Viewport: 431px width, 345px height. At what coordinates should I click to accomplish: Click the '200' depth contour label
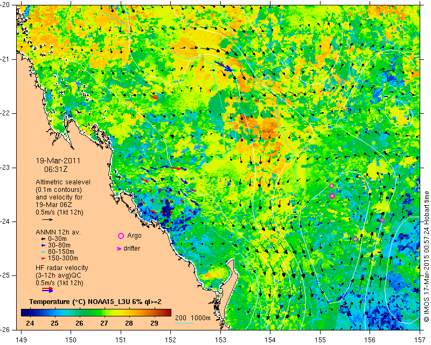180,318
